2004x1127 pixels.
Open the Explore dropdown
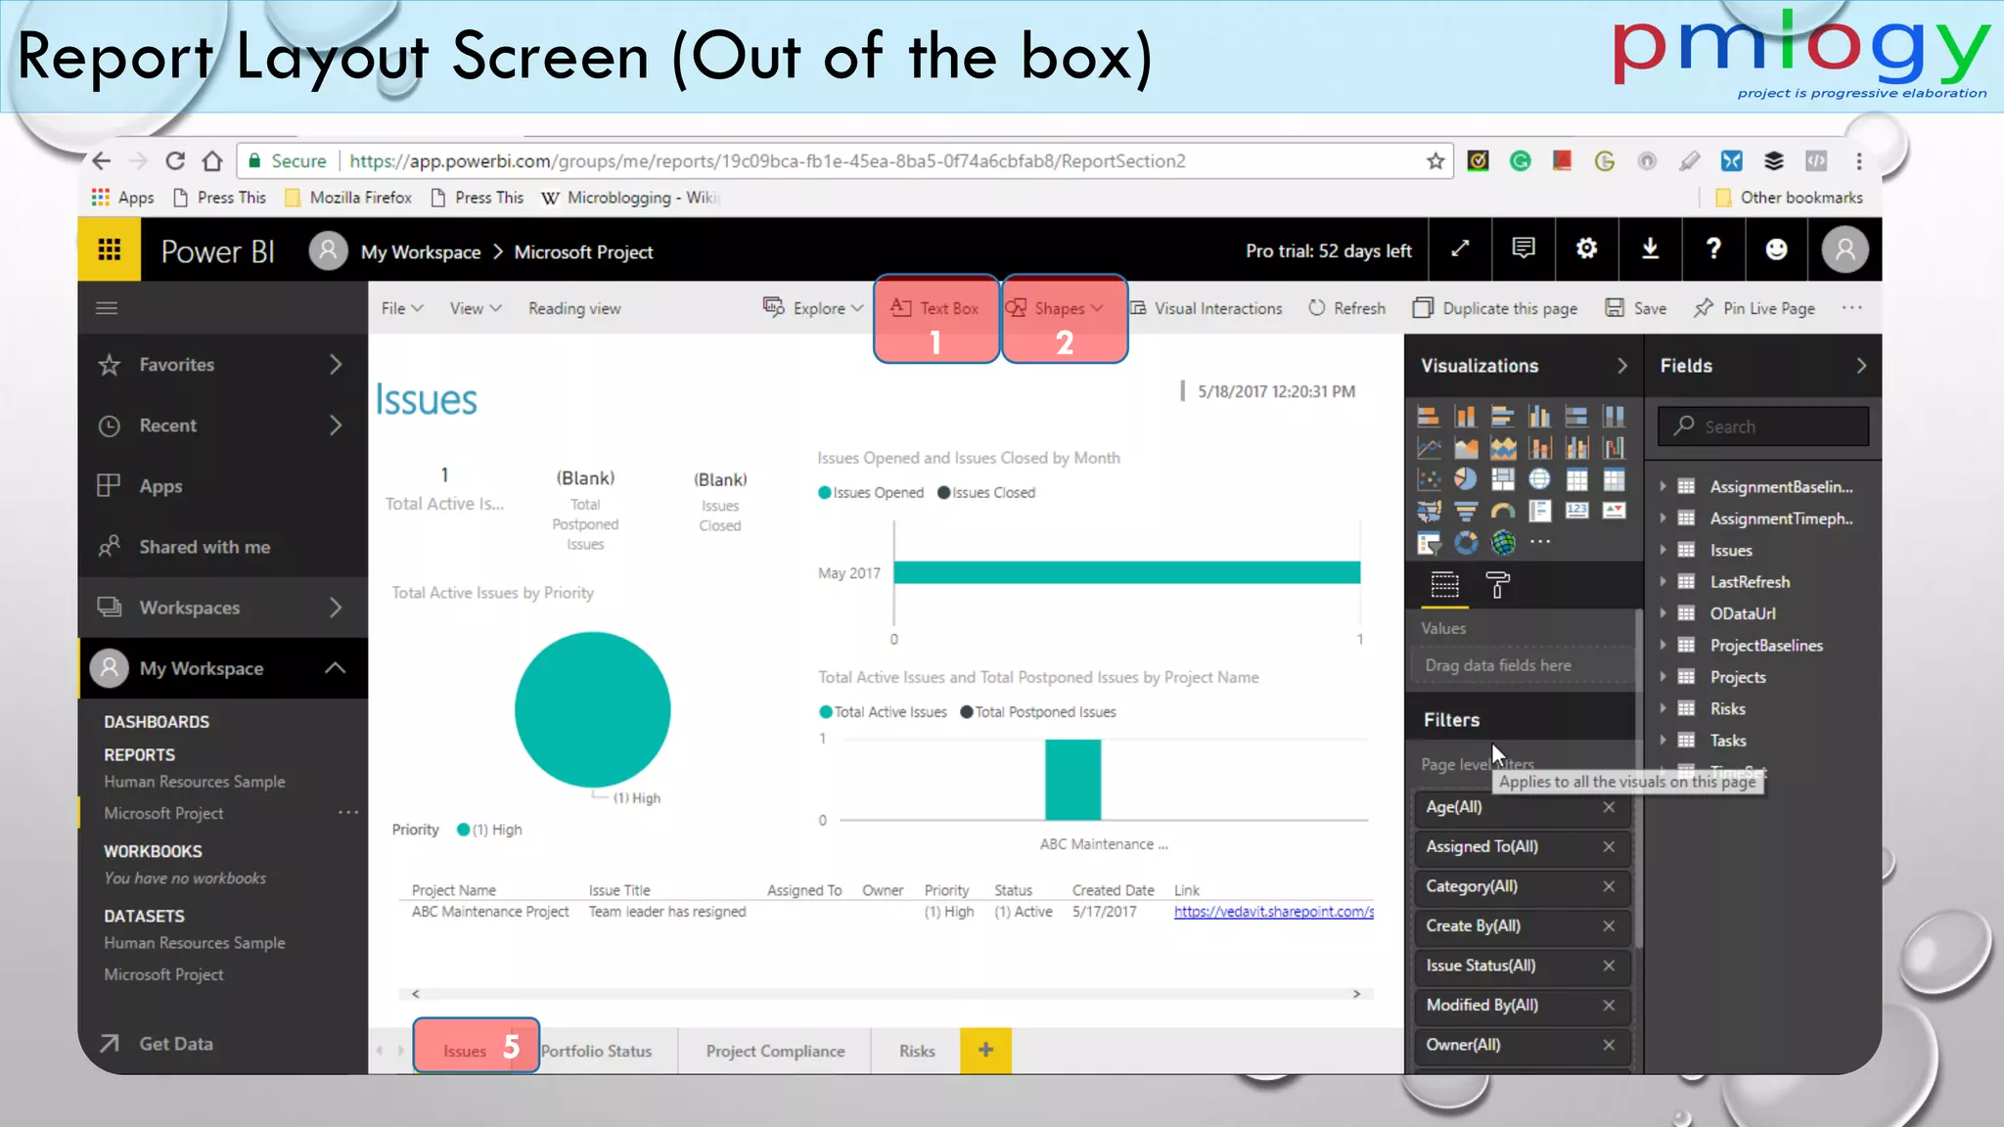tap(813, 308)
